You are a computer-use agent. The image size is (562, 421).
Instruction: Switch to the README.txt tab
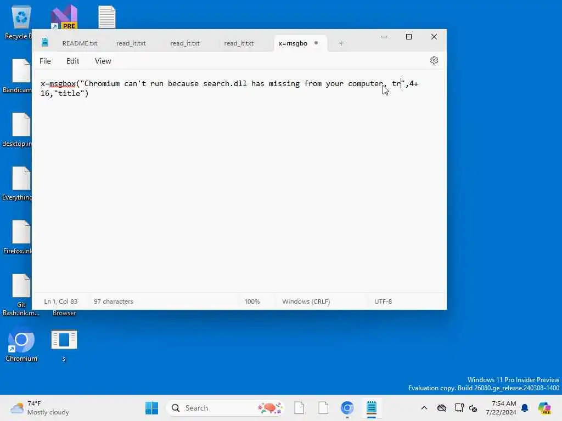(80, 43)
